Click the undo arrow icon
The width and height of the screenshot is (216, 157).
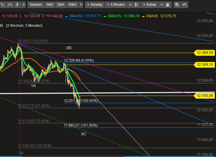click(184, 5)
